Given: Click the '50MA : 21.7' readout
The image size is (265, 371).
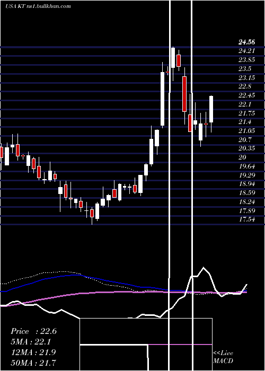Looking at the screenshot, I should (x=33, y=363).
